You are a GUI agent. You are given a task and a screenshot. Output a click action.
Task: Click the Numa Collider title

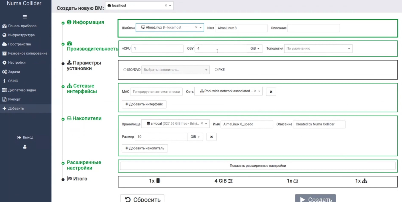(x=24, y=3)
